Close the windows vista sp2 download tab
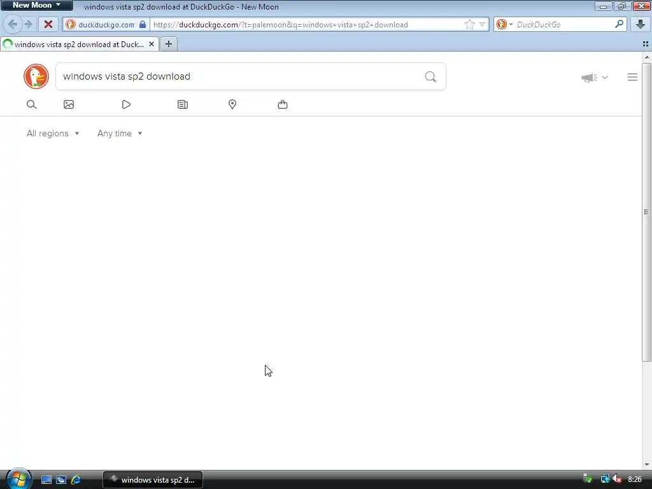Image resolution: width=652 pixels, height=489 pixels. click(x=152, y=44)
